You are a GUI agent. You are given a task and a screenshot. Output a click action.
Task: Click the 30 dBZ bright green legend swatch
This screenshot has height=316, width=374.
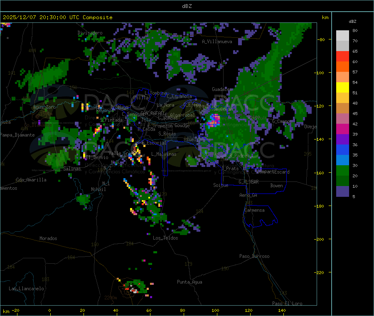[342, 170]
